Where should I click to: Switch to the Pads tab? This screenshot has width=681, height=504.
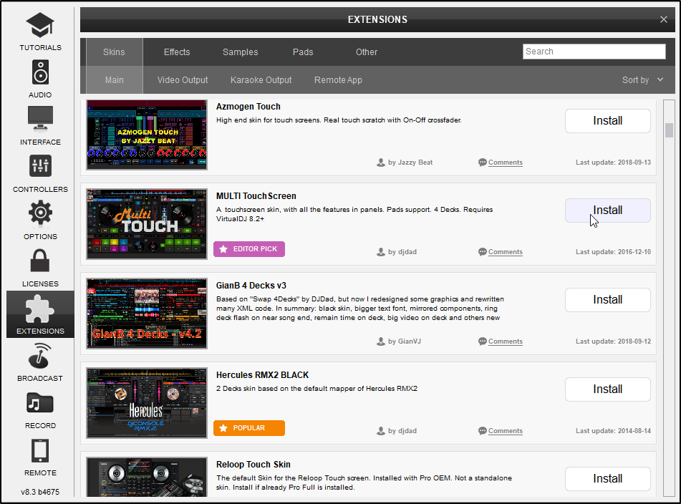point(303,52)
